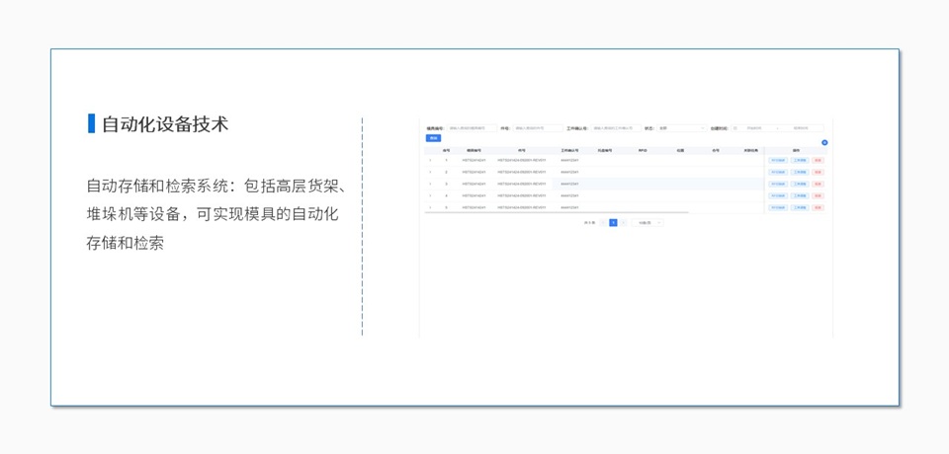949x454 pixels.
Task: Click the 模具编号 column header
Action: 474,150
